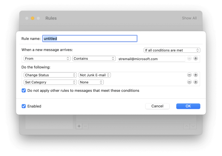This screenshot has height=156, width=222.
Task: Open the Not Junk E-mail dropdown
Action: tap(95, 75)
